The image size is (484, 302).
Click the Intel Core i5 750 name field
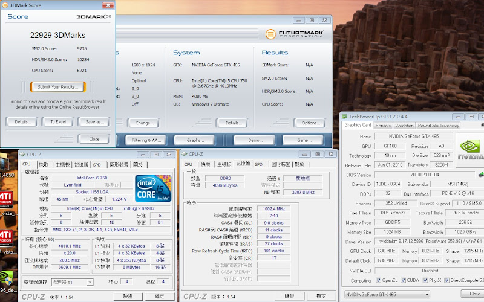coord(92,178)
